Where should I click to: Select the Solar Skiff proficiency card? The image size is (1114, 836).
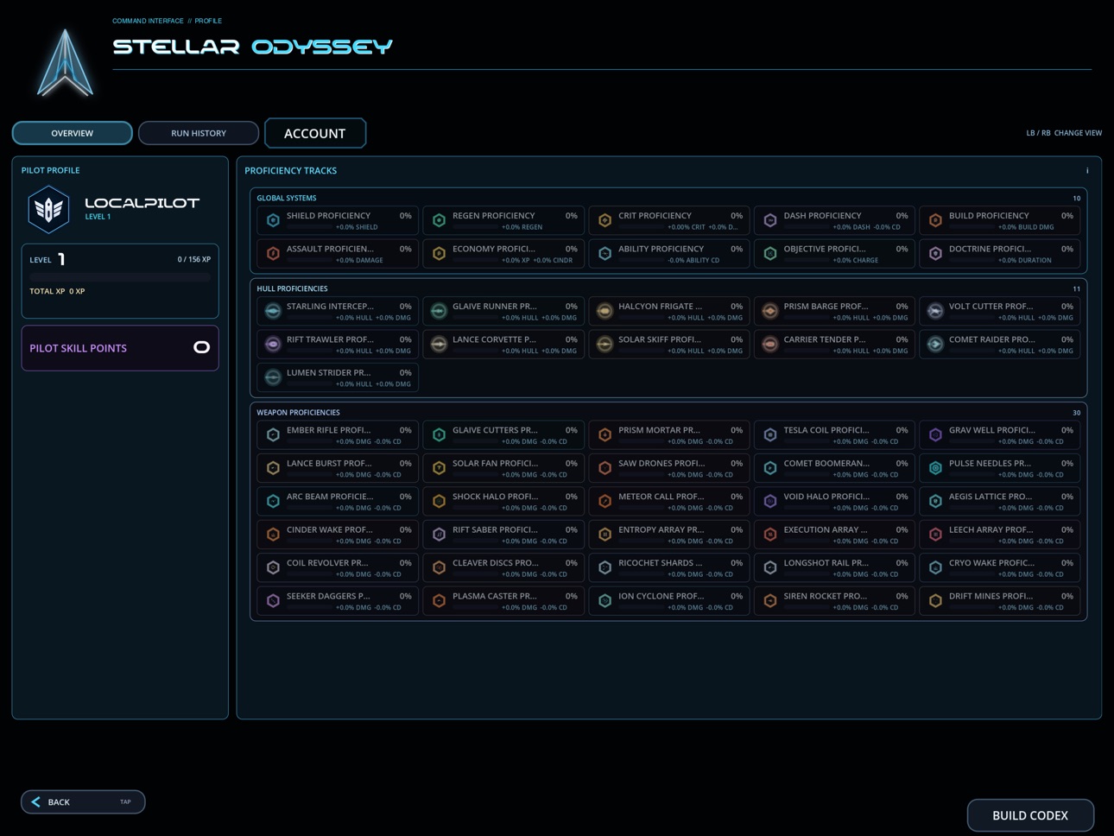[669, 344]
